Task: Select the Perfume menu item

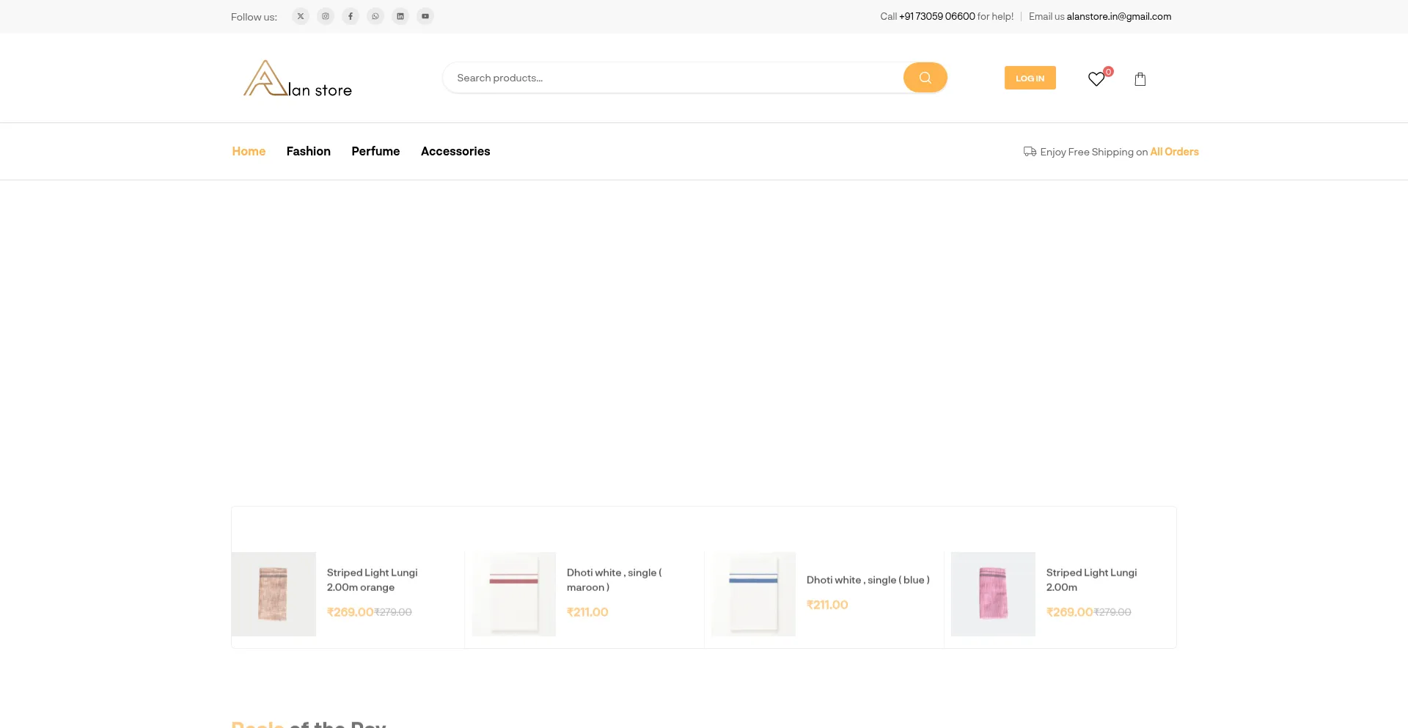Action: coord(375,151)
